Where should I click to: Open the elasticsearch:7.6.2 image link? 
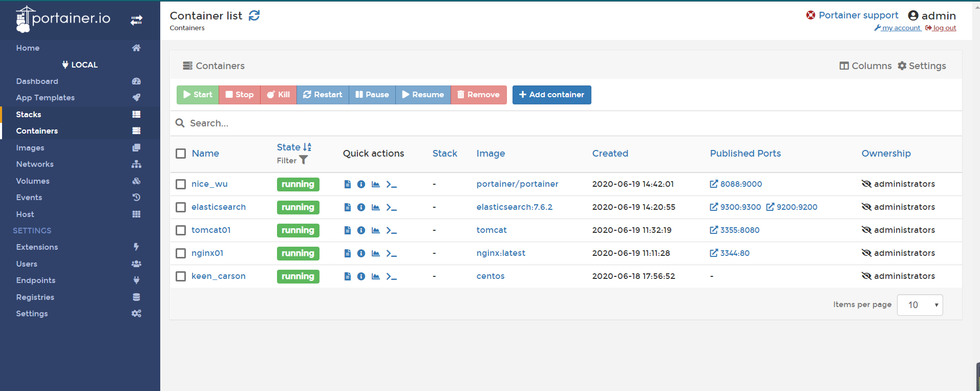514,207
